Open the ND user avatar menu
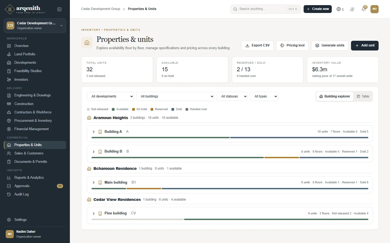 (x=375, y=9)
